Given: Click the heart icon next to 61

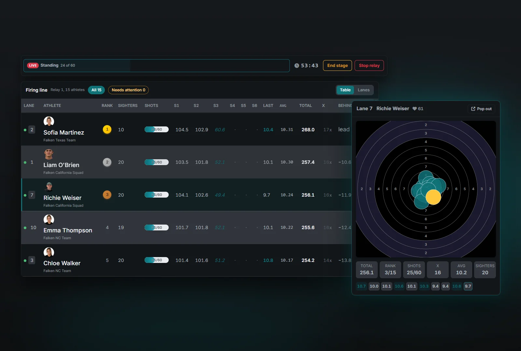Looking at the screenshot, I should 415,109.
